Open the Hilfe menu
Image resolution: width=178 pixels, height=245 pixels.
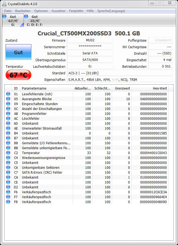tap(90, 11)
